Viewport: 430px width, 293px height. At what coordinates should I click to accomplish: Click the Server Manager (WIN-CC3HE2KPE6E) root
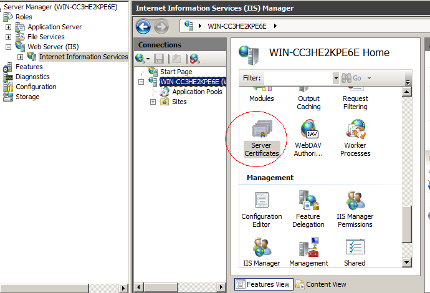click(60, 7)
